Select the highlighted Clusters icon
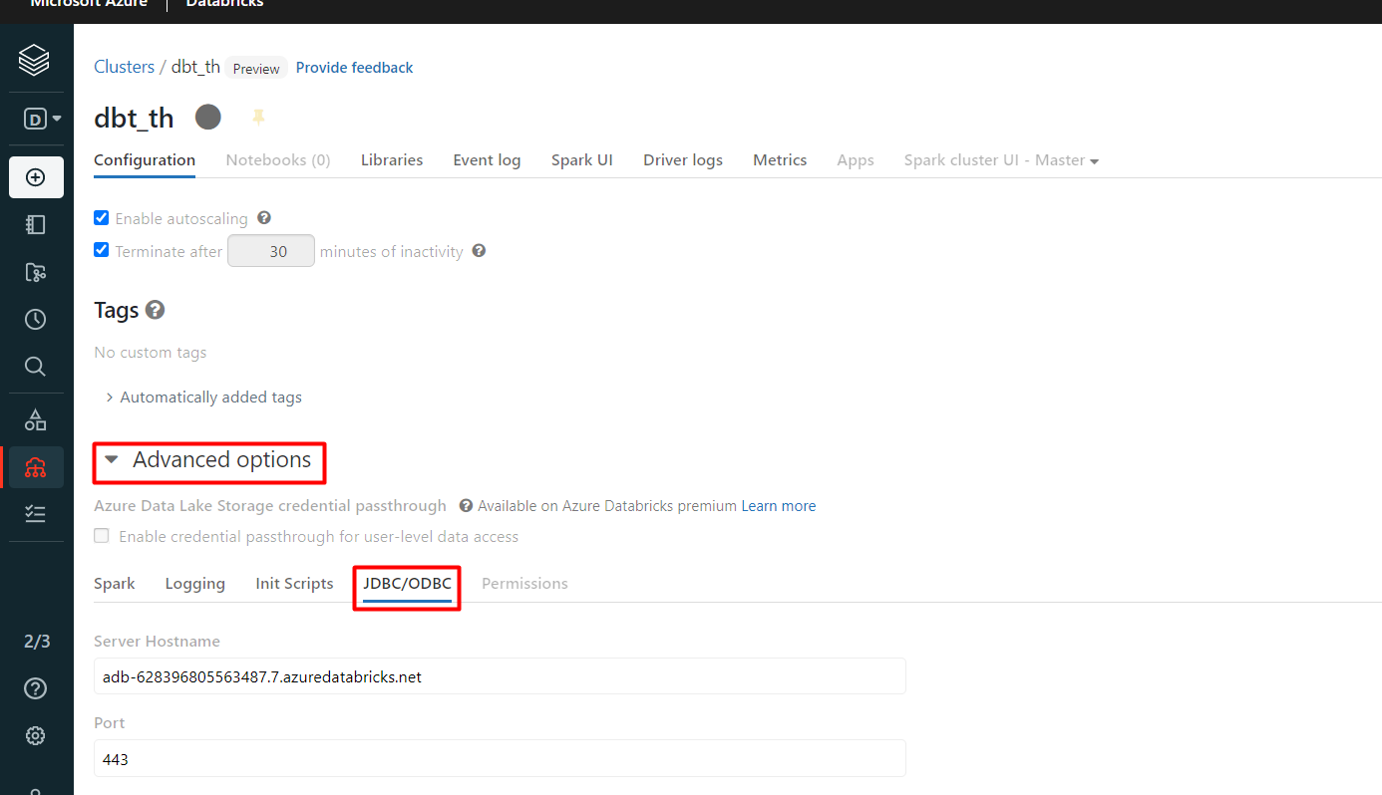This screenshot has width=1382, height=795. (x=35, y=466)
